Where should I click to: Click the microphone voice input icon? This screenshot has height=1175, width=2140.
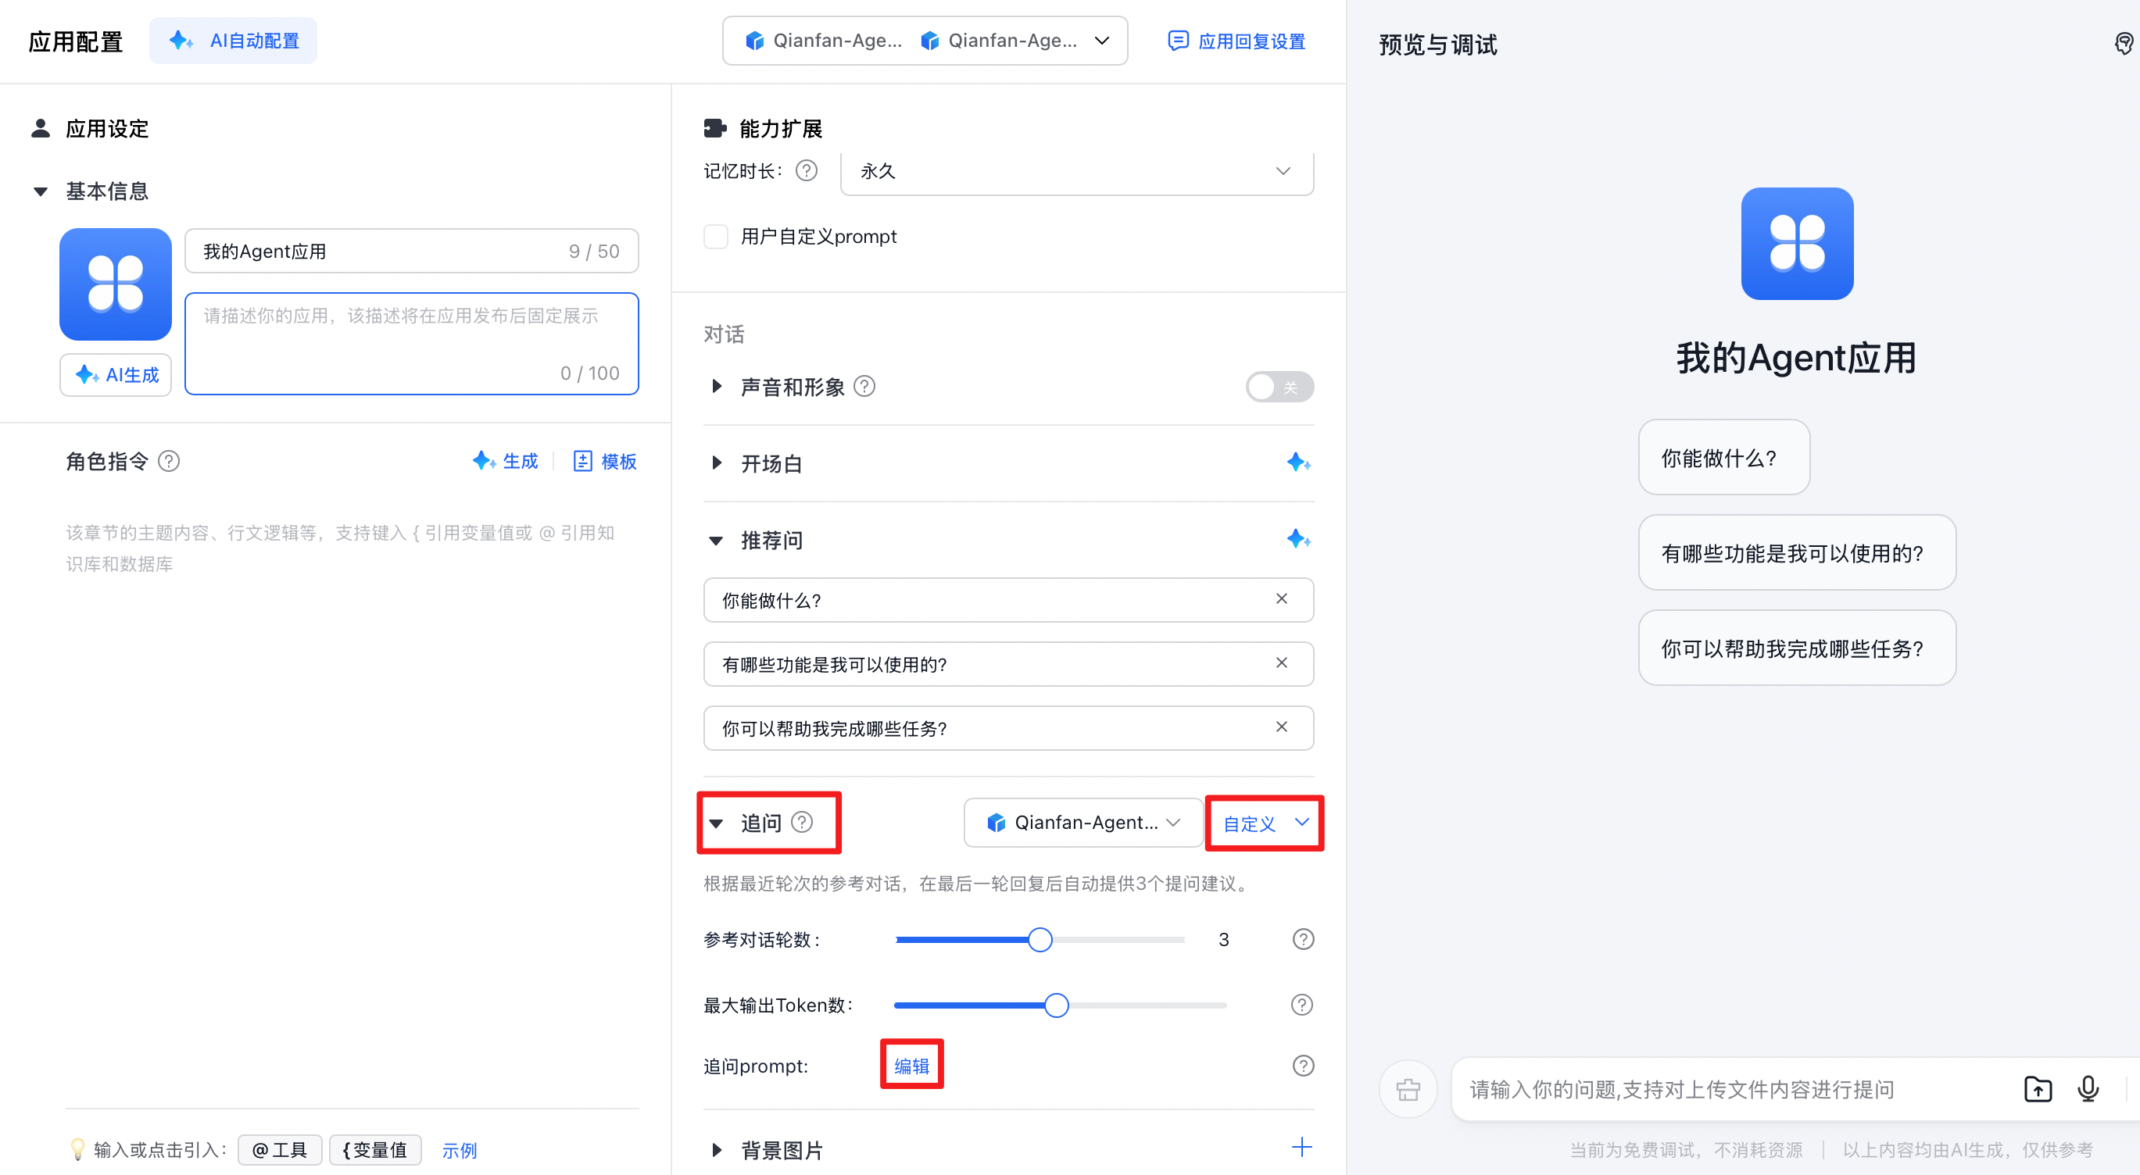2088,1088
